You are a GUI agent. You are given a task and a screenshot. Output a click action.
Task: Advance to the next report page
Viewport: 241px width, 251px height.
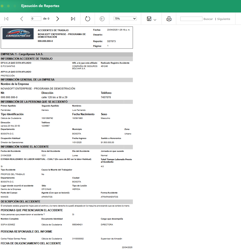tap(58, 19)
